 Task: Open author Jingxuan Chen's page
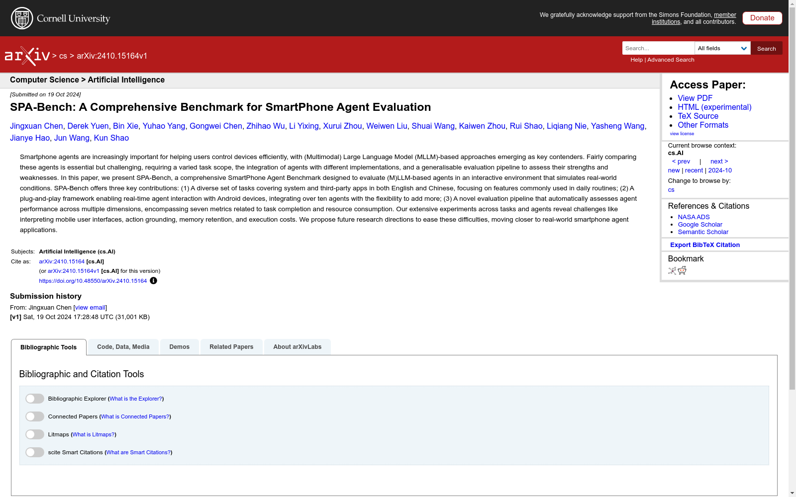click(36, 126)
